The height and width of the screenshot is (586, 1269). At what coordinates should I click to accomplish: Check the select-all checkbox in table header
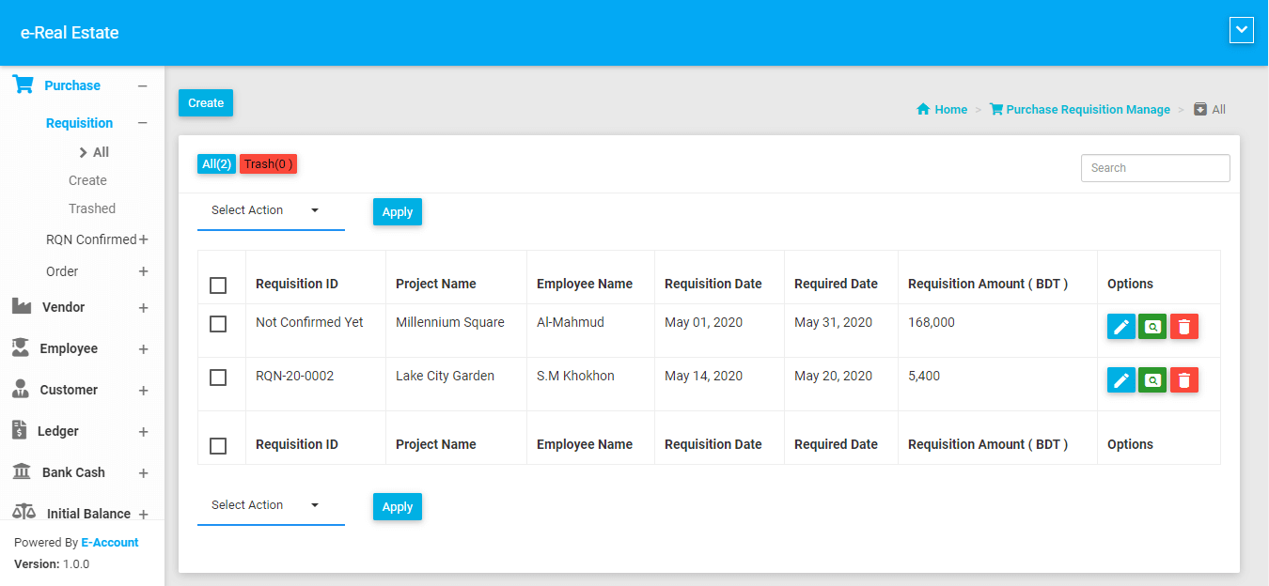(x=218, y=285)
